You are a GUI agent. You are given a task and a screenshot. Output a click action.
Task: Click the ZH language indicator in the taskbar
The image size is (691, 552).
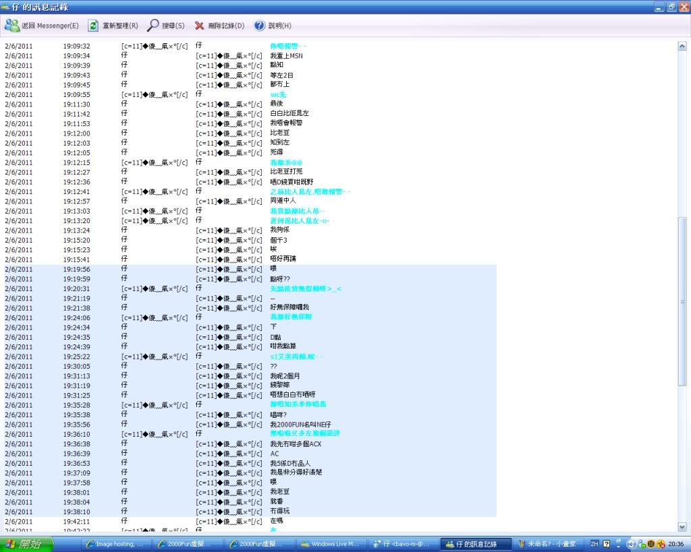pyautogui.click(x=595, y=544)
